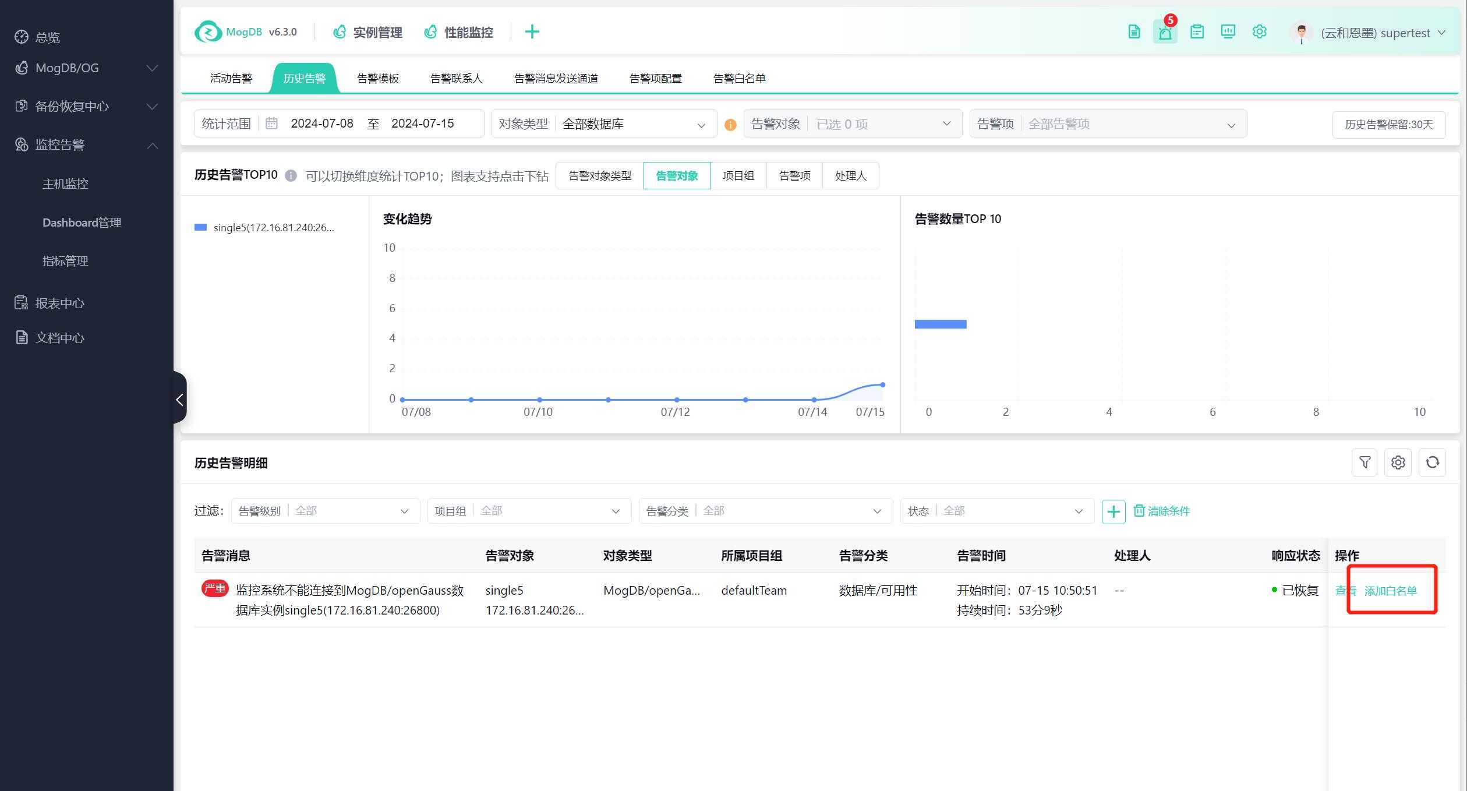Switch to the 告警联系人 tab
Screen dimensions: 1467x791
point(457,78)
